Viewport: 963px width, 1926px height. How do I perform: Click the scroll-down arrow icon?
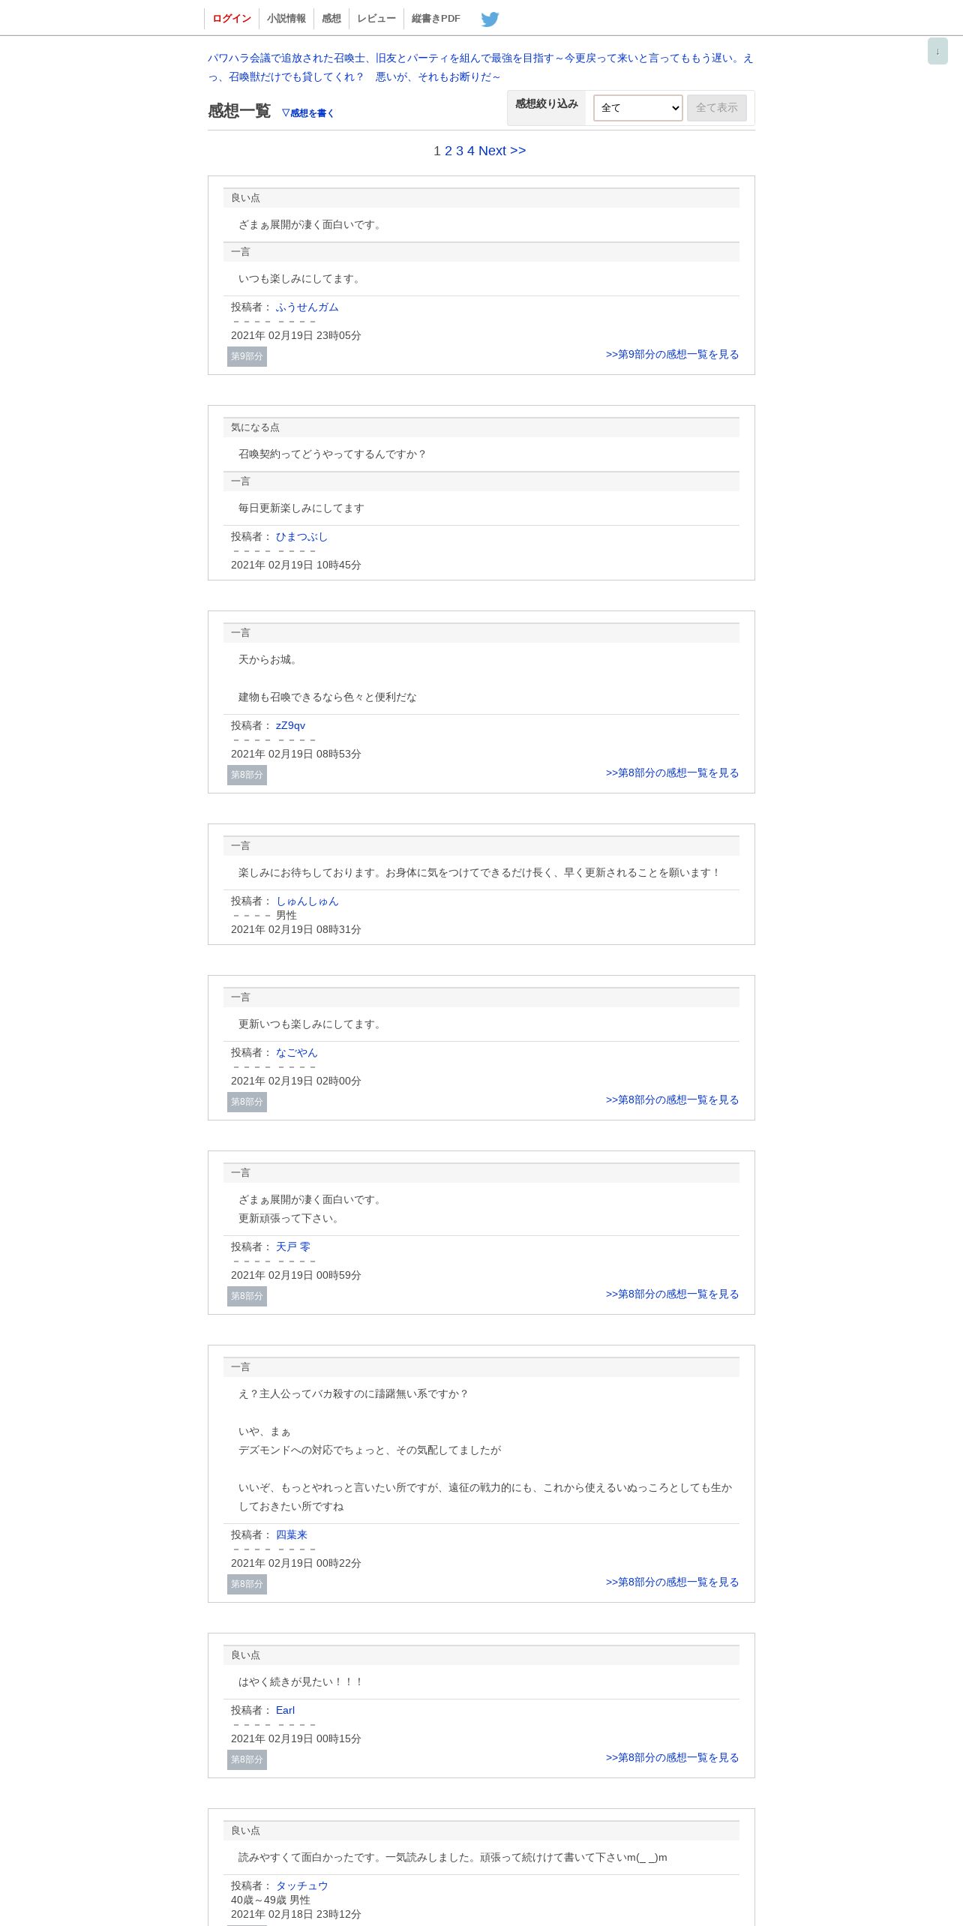[x=937, y=51]
